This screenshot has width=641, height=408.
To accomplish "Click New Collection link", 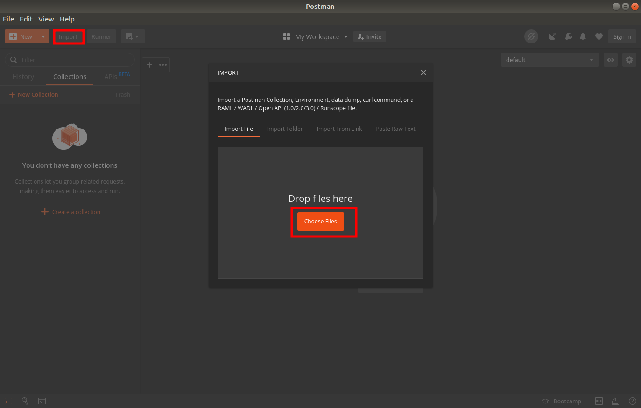I will pos(34,94).
